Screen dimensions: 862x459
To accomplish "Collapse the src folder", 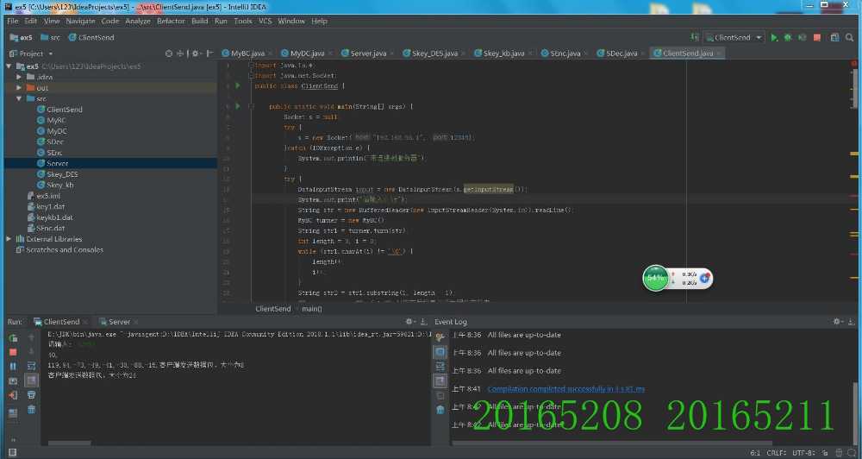I will tap(19, 98).
